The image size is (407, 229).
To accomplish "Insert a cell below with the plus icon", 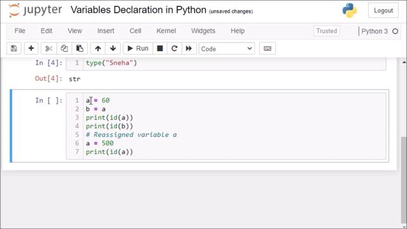I will point(31,48).
